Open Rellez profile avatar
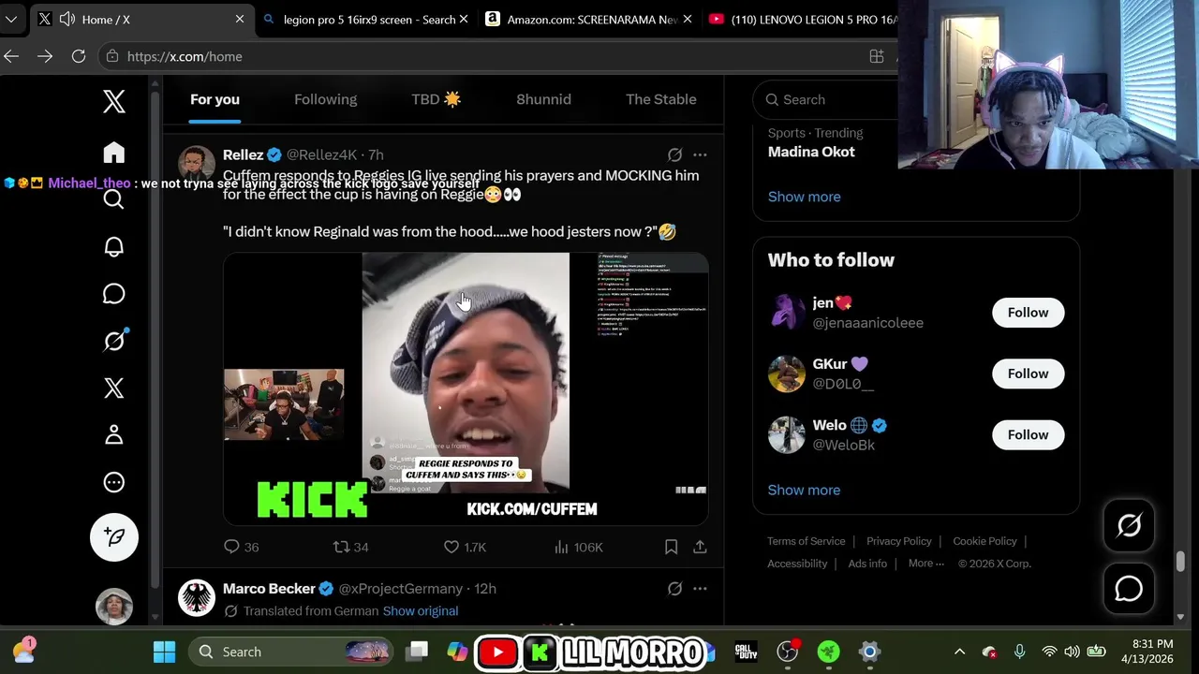1199x674 pixels. pos(197,164)
